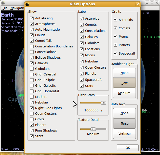Uncheck Planets in Orbits group
The width and height of the screenshot is (160, 155).
tap(115, 45)
